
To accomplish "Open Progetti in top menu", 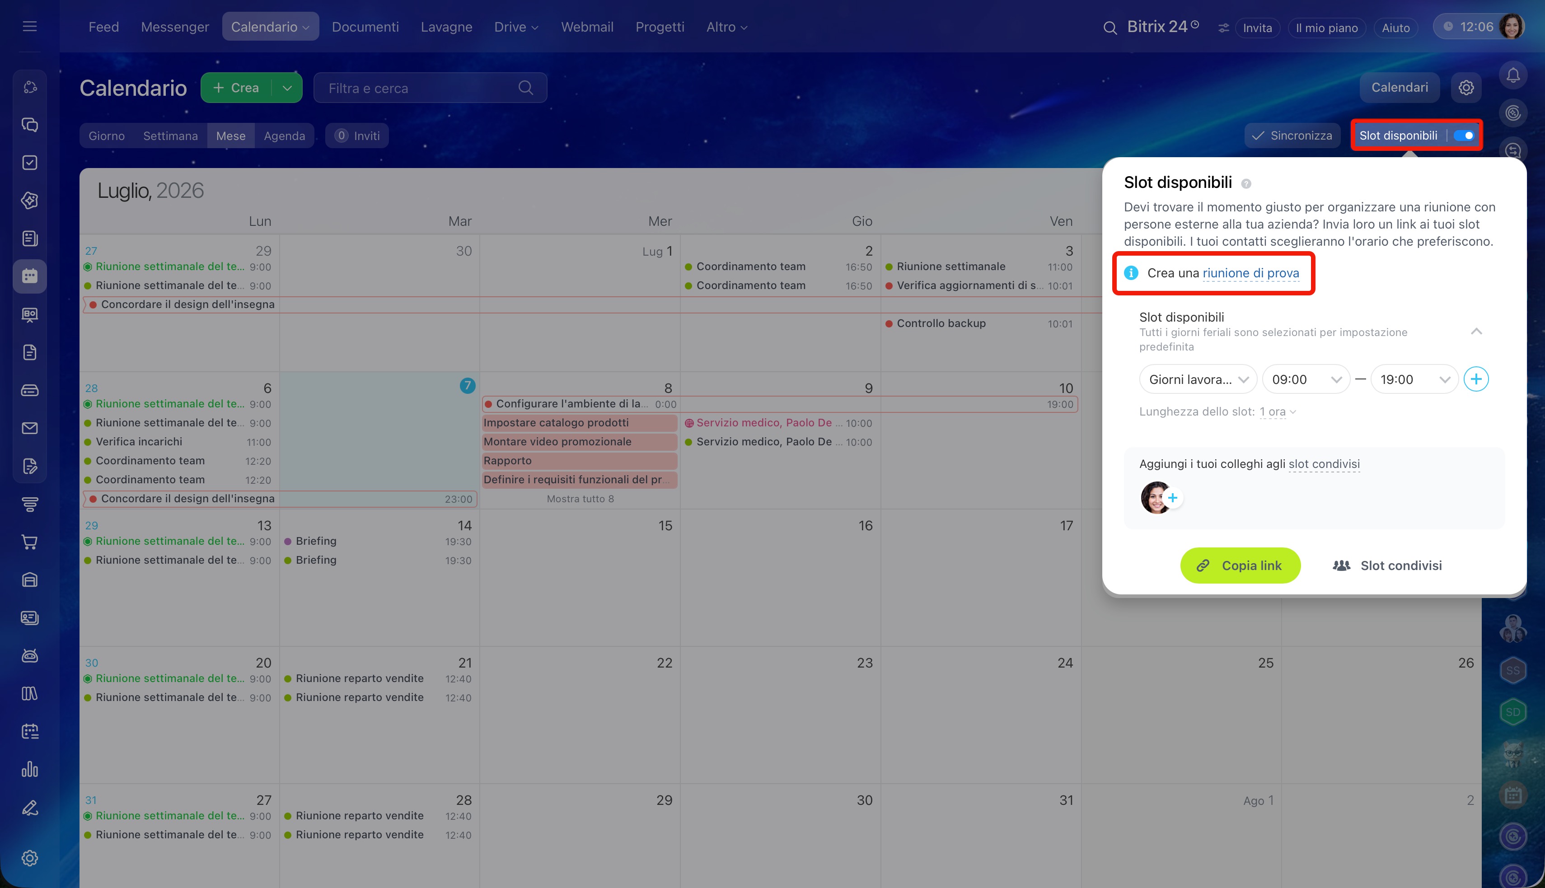I will tap(660, 27).
